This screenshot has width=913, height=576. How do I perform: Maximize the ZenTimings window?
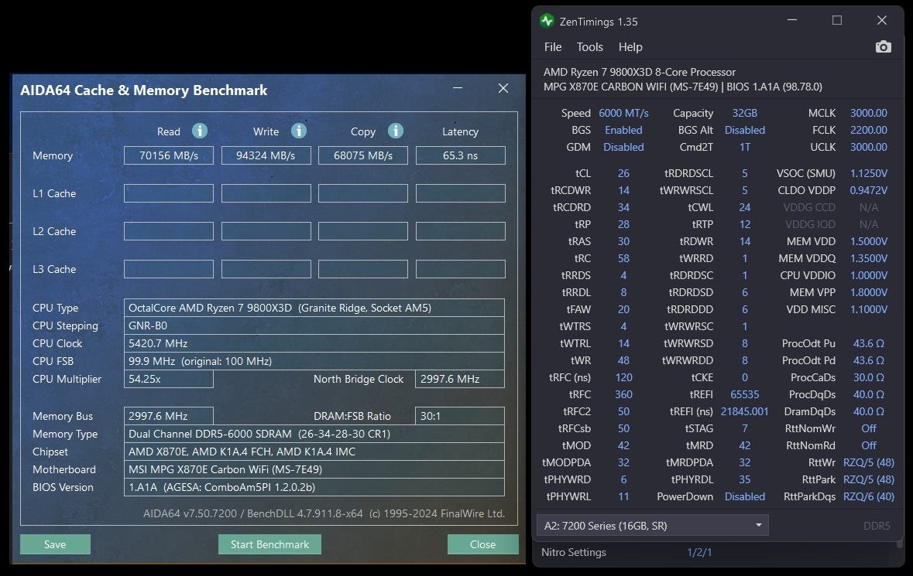click(x=836, y=20)
